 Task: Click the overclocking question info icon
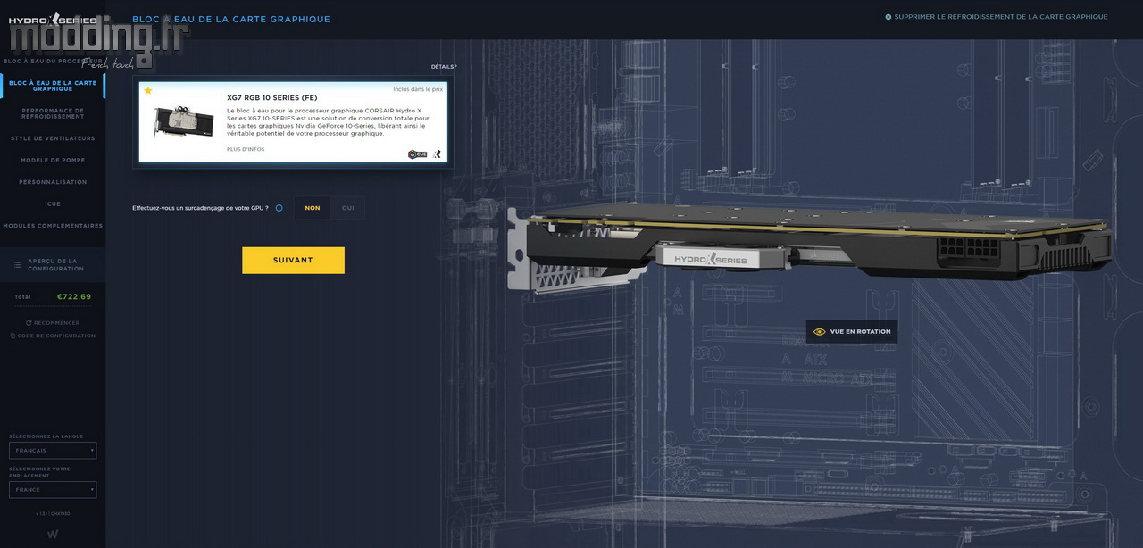(279, 208)
